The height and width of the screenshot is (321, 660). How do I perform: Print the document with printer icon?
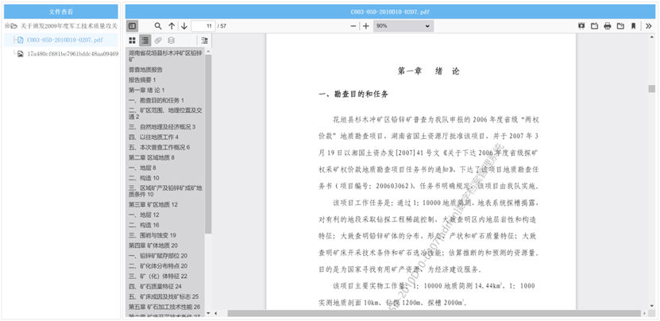[x=608, y=26]
